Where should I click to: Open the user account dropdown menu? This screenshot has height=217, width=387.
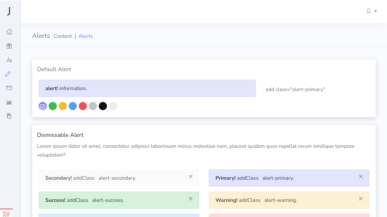point(369,11)
